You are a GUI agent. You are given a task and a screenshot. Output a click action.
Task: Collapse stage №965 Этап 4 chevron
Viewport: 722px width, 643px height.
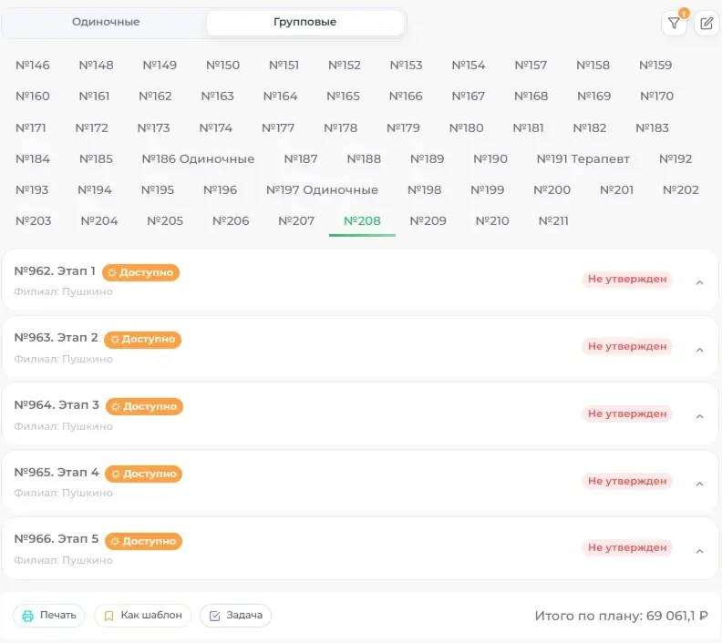[699, 484]
